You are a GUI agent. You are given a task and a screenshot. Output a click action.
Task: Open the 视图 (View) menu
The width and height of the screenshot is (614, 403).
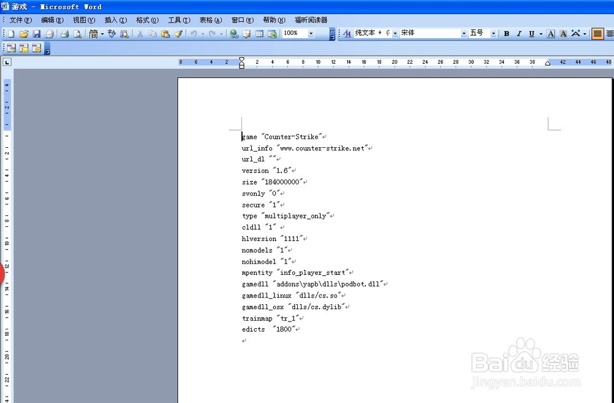(x=84, y=20)
